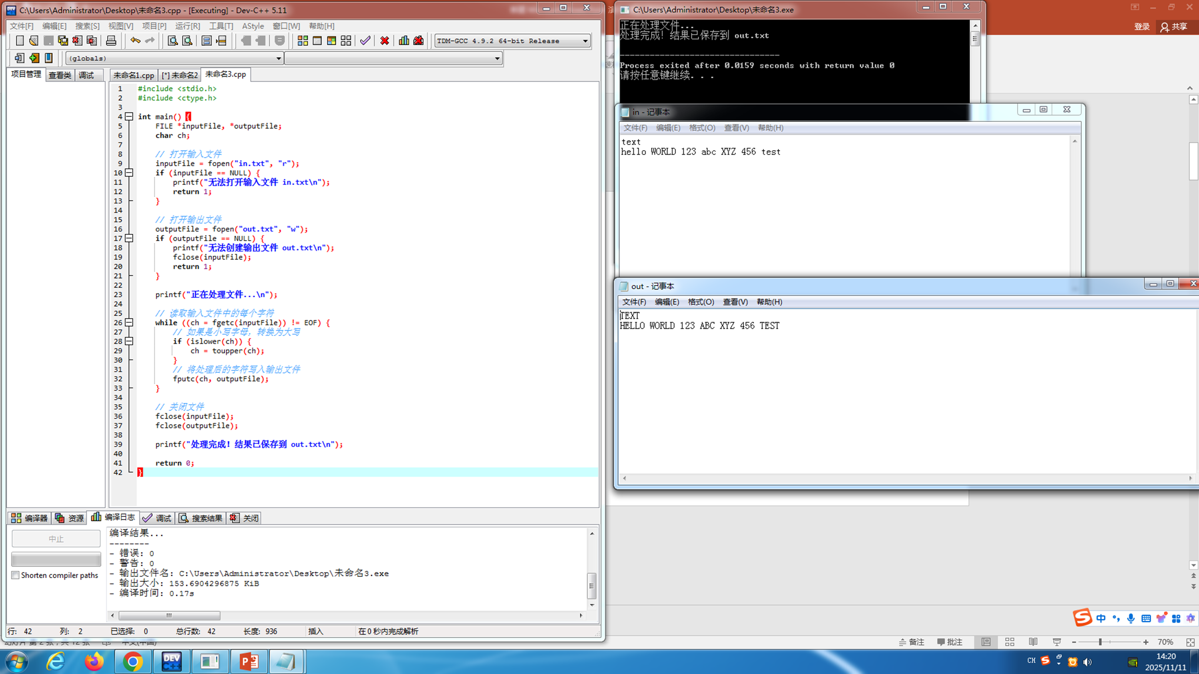The height and width of the screenshot is (674, 1199).
Task: Click the 70% zoom slider handle
Action: [x=1100, y=642]
